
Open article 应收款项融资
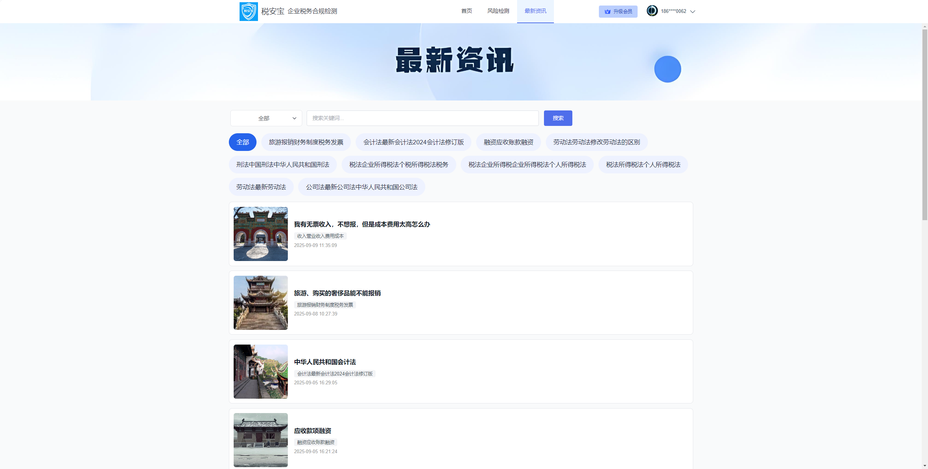tap(313, 431)
